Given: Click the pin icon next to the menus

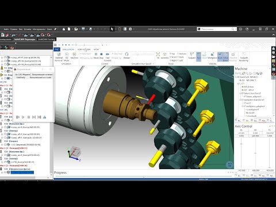Looking at the screenshot, I should click(x=55, y=29).
